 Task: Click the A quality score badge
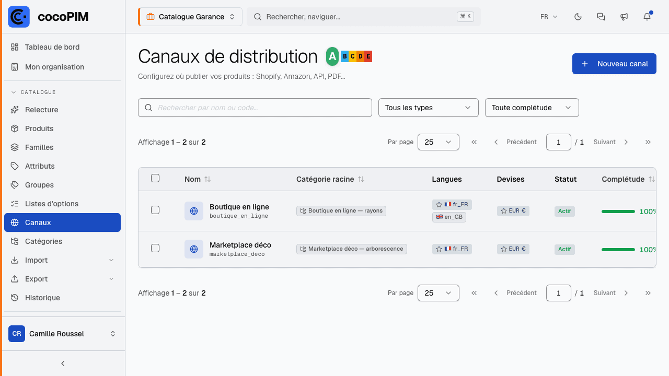click(x=332, y=56)
